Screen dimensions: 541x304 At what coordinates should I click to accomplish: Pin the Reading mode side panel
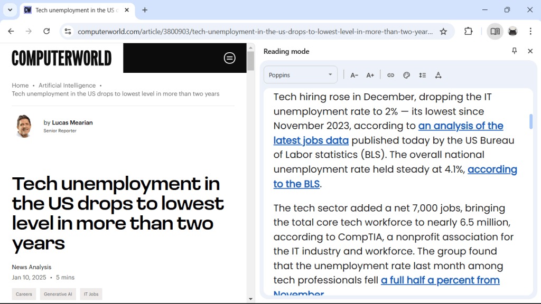click(x=514, y=51)
